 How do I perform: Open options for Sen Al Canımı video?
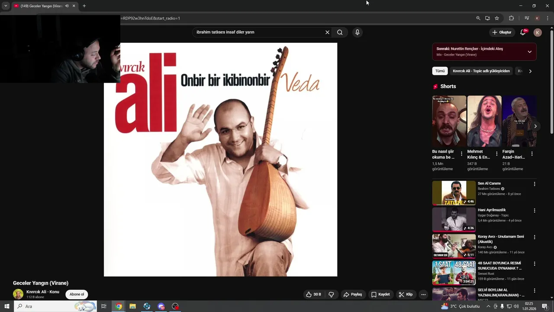point(535,184)
